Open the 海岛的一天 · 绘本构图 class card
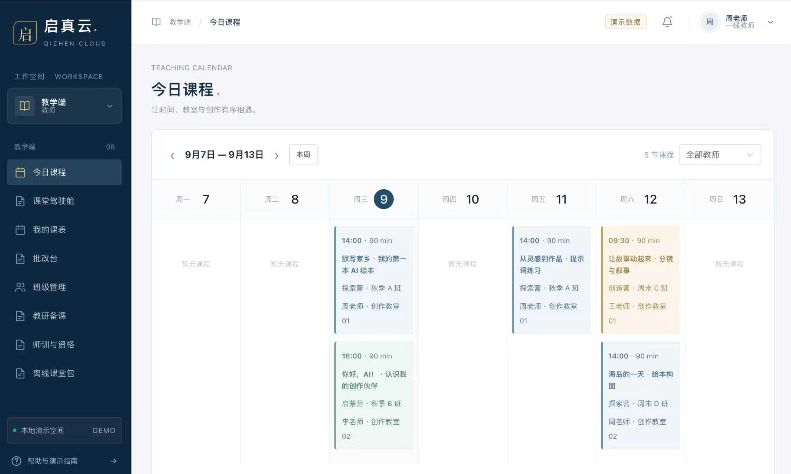Viewport: 791px width, 474px height. click(x=640, y=395)
